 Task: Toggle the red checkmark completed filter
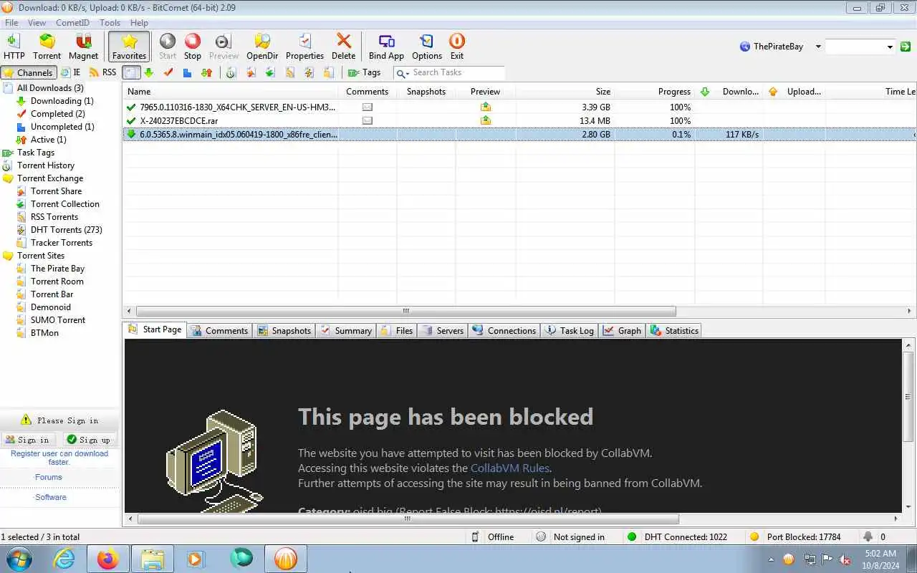coord(168,72)
